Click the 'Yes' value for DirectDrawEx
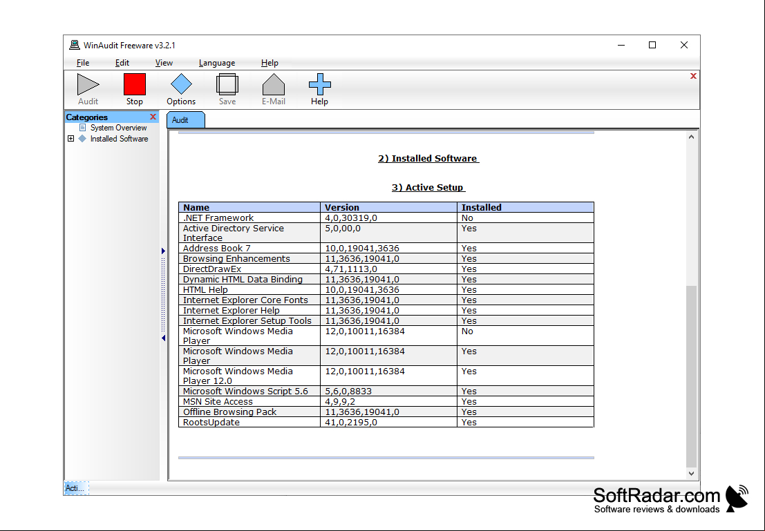 [x=469, y=269]
